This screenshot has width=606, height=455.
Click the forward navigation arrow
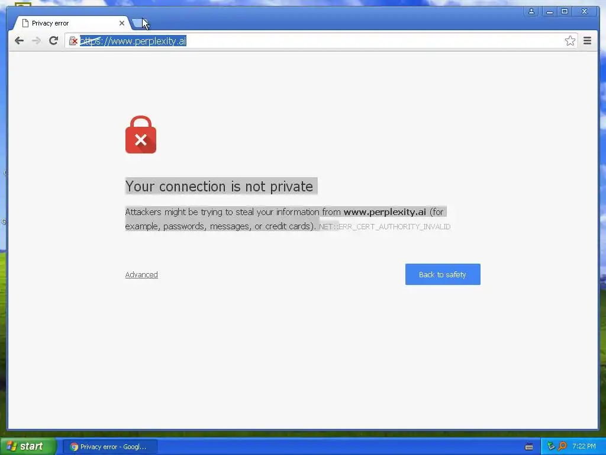pyautogui.click(x=36, y=41)
